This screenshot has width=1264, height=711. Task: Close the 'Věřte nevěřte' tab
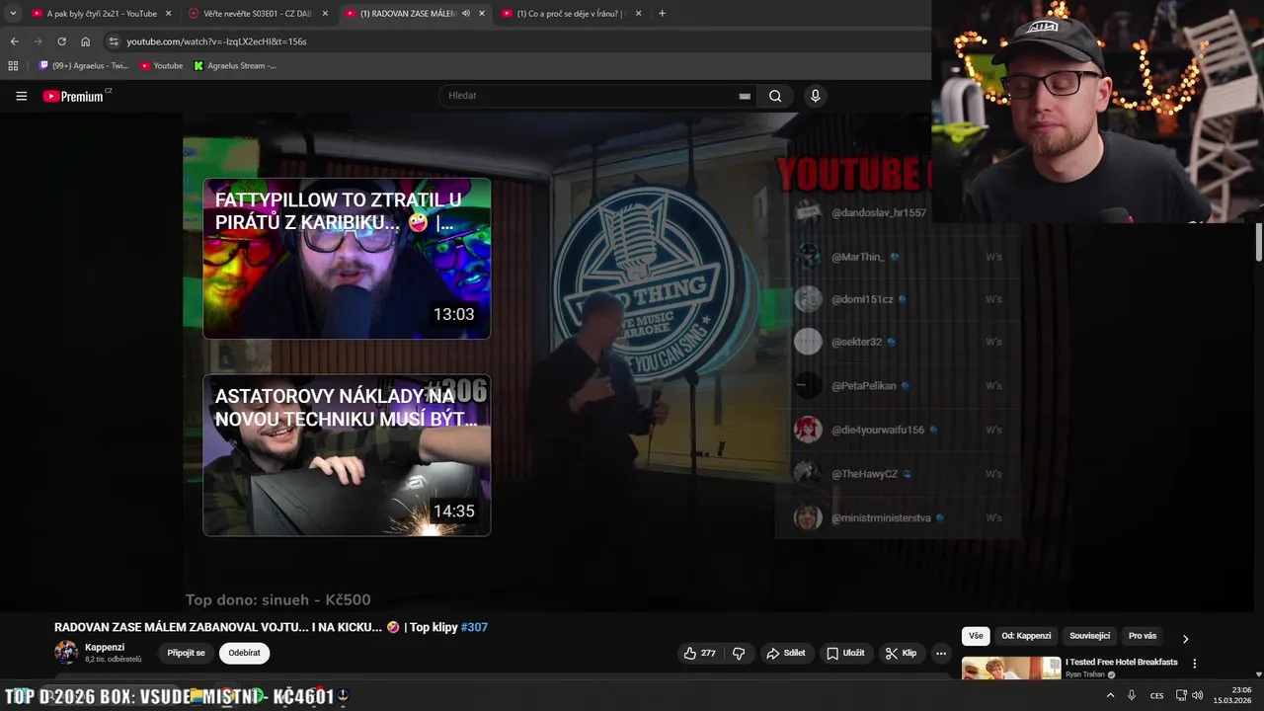click(325, 14)
